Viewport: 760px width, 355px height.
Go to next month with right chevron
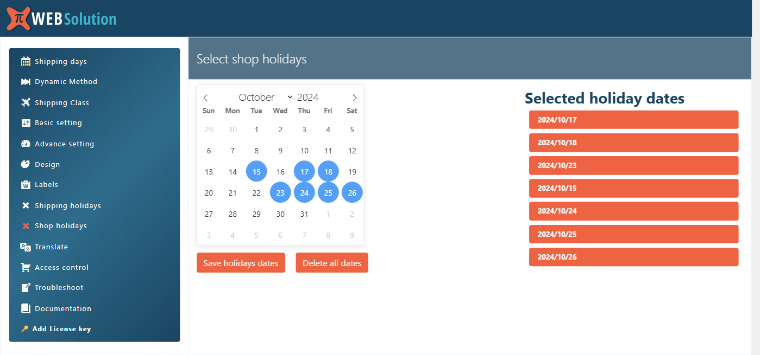pyautogui.click(x=354, y=98)
